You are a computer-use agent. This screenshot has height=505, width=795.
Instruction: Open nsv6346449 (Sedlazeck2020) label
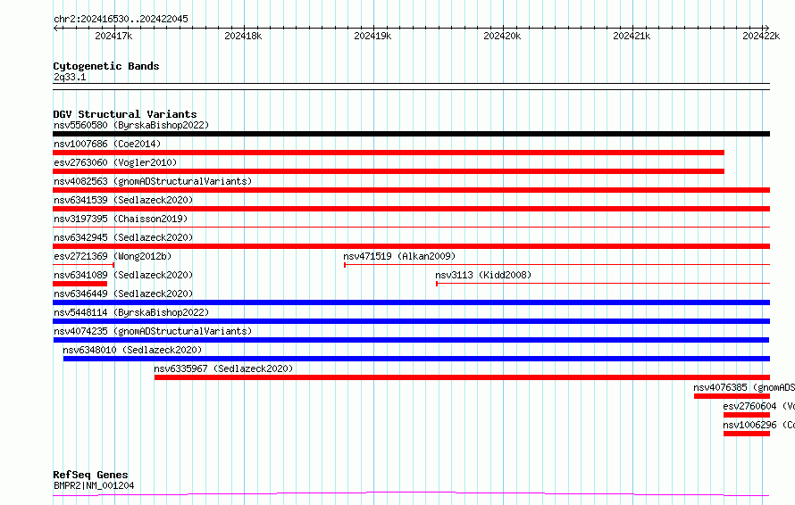[x=123, y=294]
